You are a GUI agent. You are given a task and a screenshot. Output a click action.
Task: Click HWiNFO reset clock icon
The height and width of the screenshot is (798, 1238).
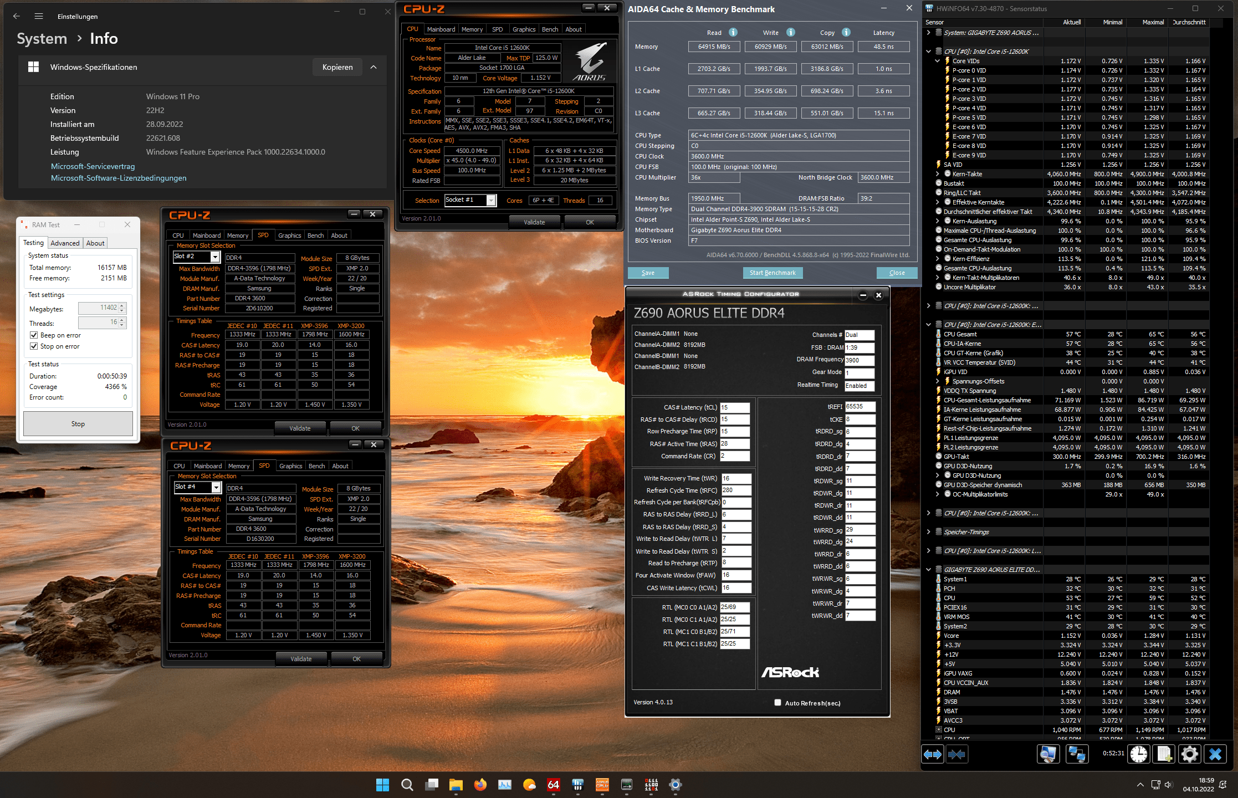(1139, 754)
